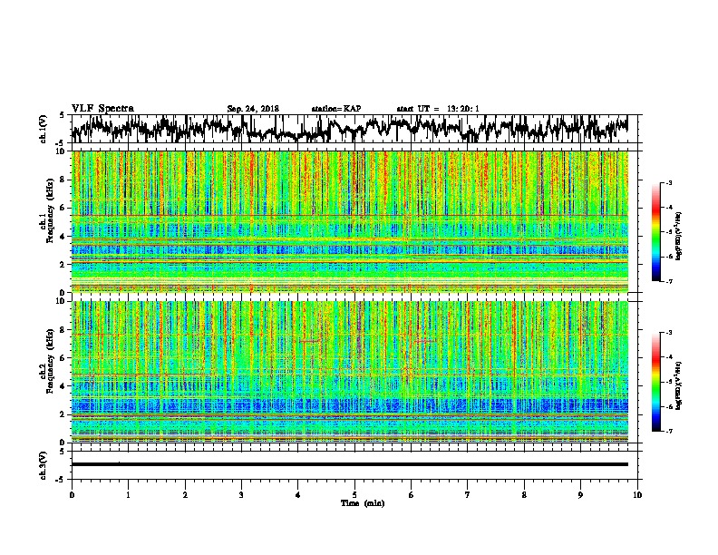Click the "-3" tick on ch.2 color bar

(x=669, y=333)
